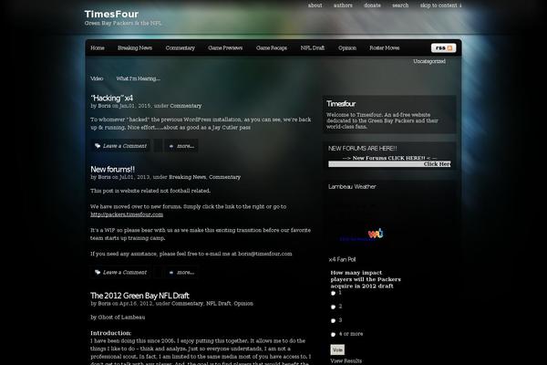Click Green Bay Packers & the NFL tagline
This screenshot has height=365, width=547.
tap(123, 23)
